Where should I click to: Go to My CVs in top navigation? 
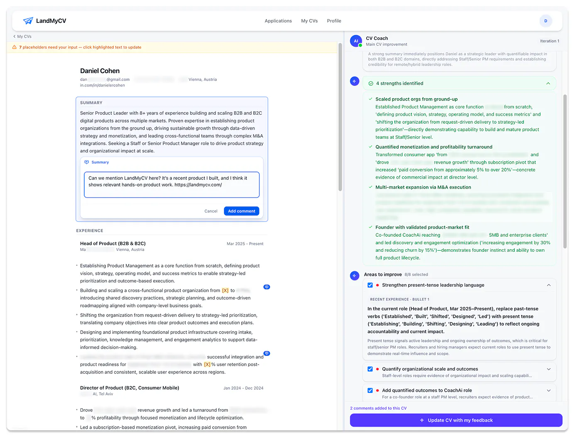[x=309, y=21]
